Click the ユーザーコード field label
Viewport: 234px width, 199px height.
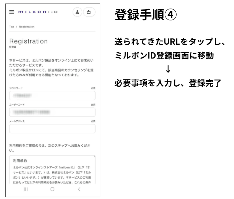point(17,105)
